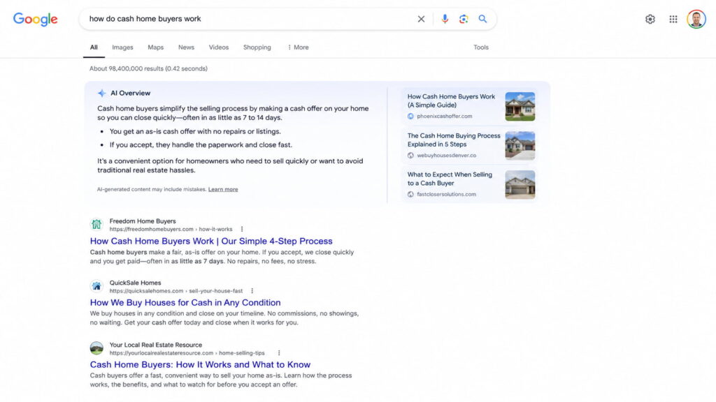
Task: Switch to the Maps tab
Action: tap(156, 47)
